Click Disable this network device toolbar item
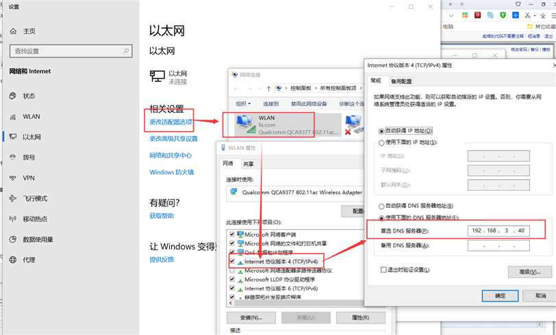 [309, 104]
